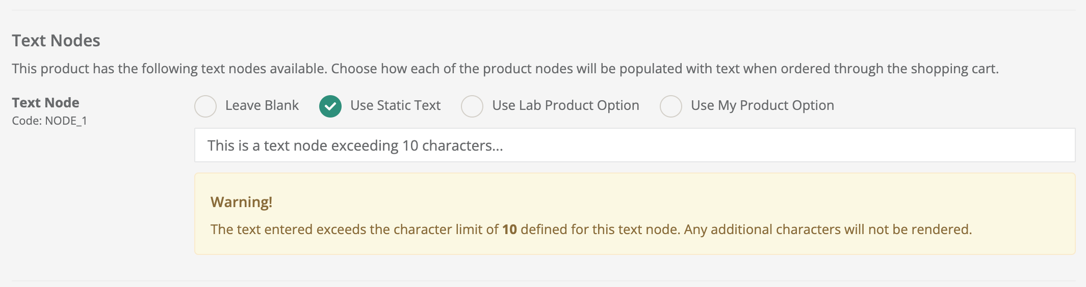Click the 'Warning!' heading in the alert

[x=241, y=202]
